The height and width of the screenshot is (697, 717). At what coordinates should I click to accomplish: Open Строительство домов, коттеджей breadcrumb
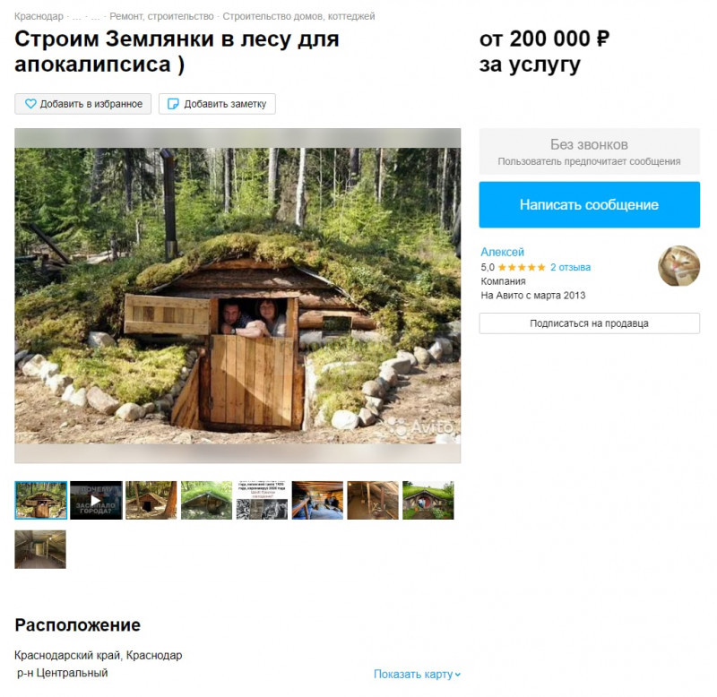coord(298,16)
